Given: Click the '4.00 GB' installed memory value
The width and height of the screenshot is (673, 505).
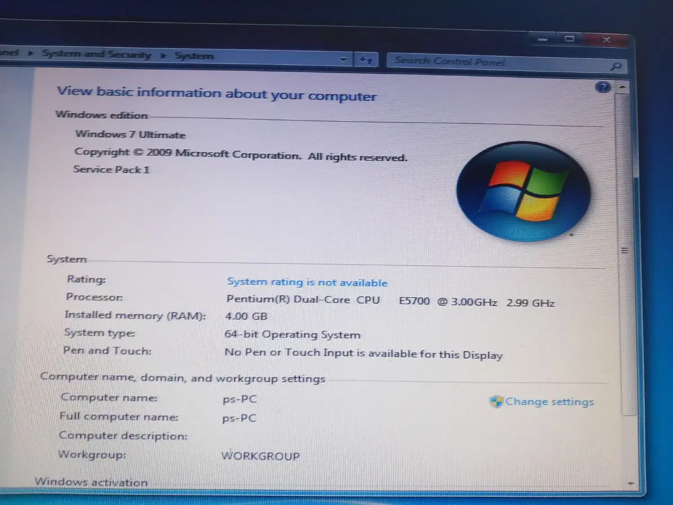Looking at the screenshot, I should [x=246, y=316].
